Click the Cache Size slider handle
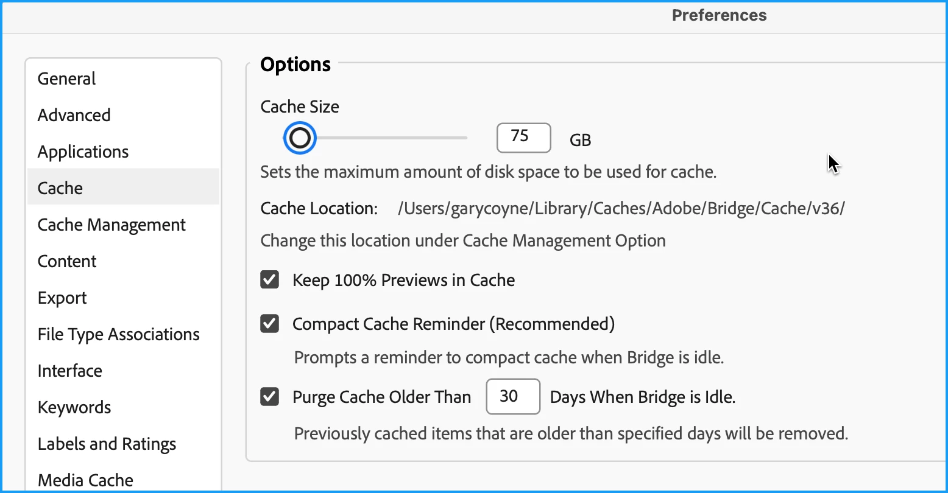Screen dimensions: 948x493 point(300,138)
